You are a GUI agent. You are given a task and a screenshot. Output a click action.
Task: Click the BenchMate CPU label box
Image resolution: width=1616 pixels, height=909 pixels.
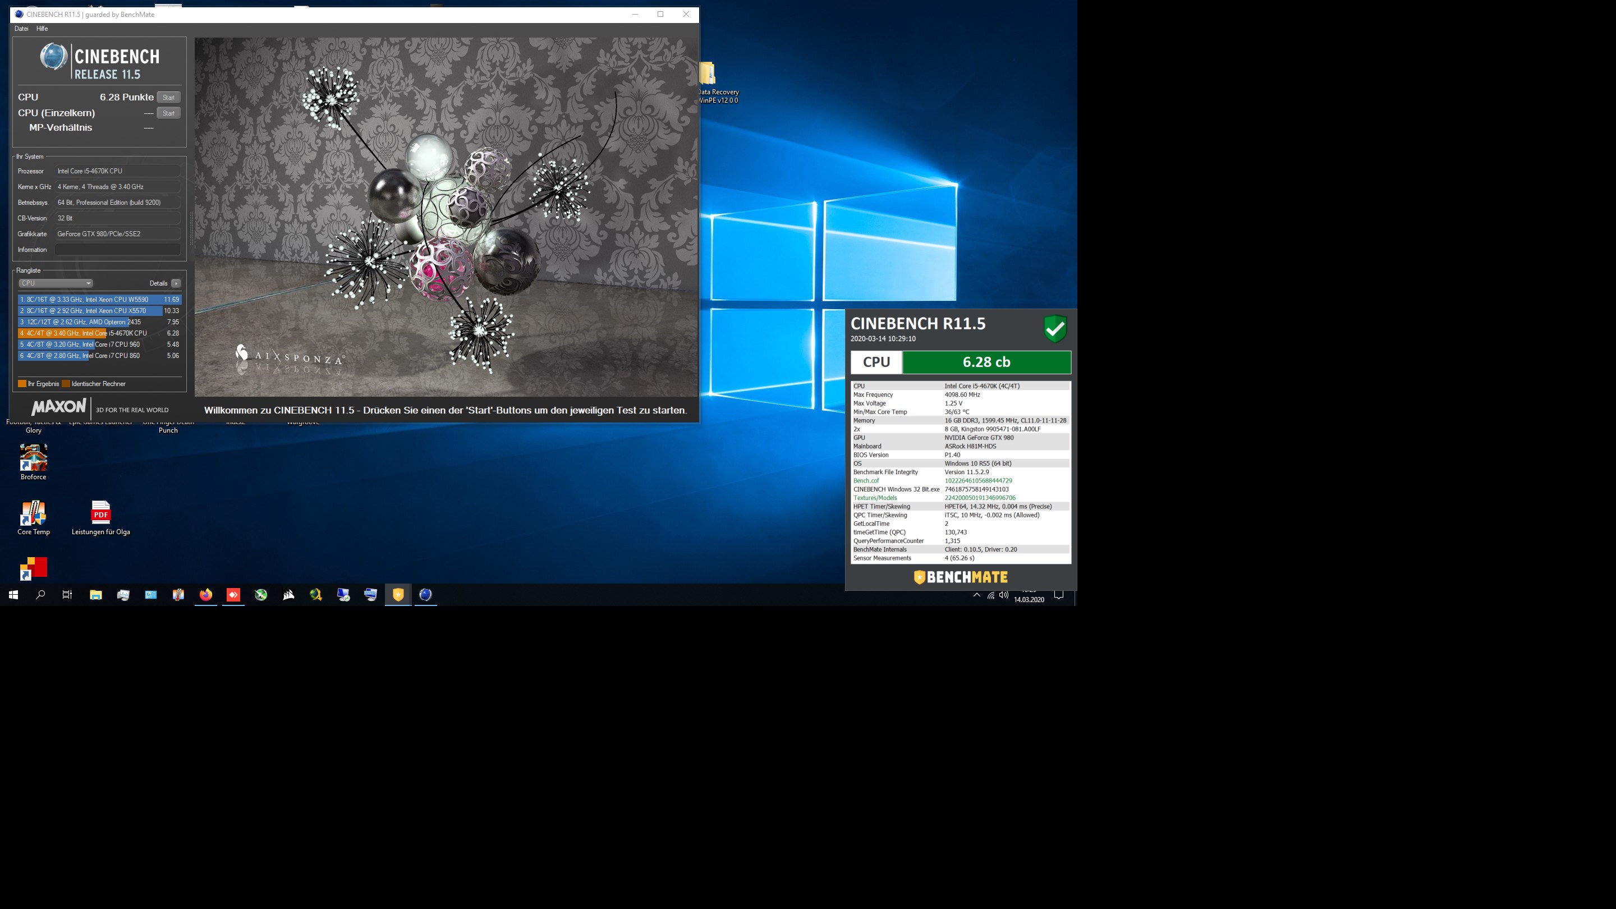pyautogui.click(x=876, y=362)
